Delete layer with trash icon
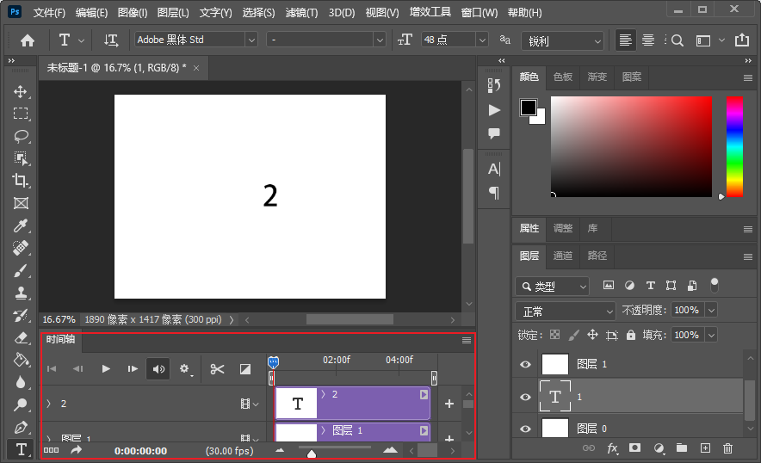Image resolution: width=761 pixels, height=463 pixels. tap(727, 448)
